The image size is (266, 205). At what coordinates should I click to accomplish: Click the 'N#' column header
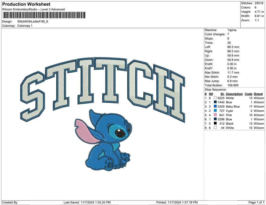coord(211,94)
